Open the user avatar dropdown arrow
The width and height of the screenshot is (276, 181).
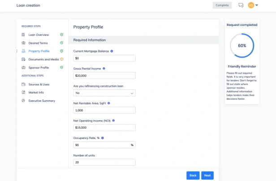coord(257,5)
